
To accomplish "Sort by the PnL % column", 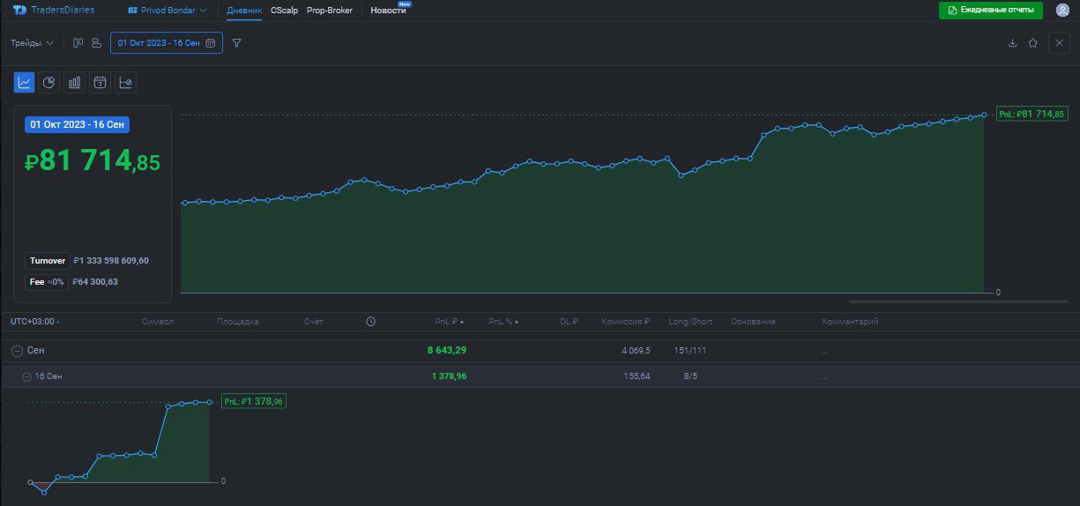I will (503, 322).
